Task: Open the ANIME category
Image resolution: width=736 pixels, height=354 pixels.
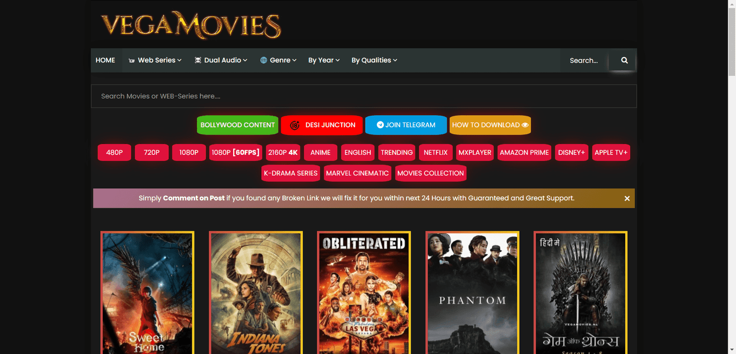Action: coord(321,153)
